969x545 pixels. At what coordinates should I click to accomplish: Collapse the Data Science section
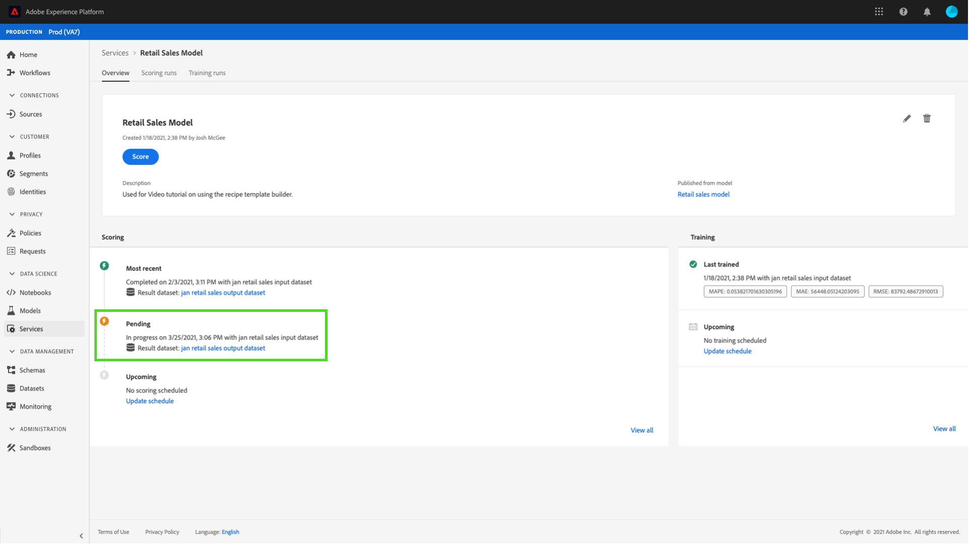(x=12, y=274)
